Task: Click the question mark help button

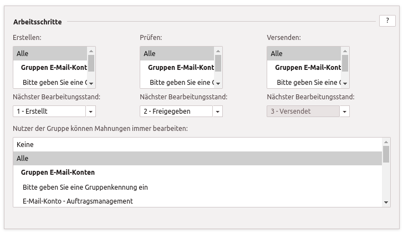Action: click(x=387, y=21)
